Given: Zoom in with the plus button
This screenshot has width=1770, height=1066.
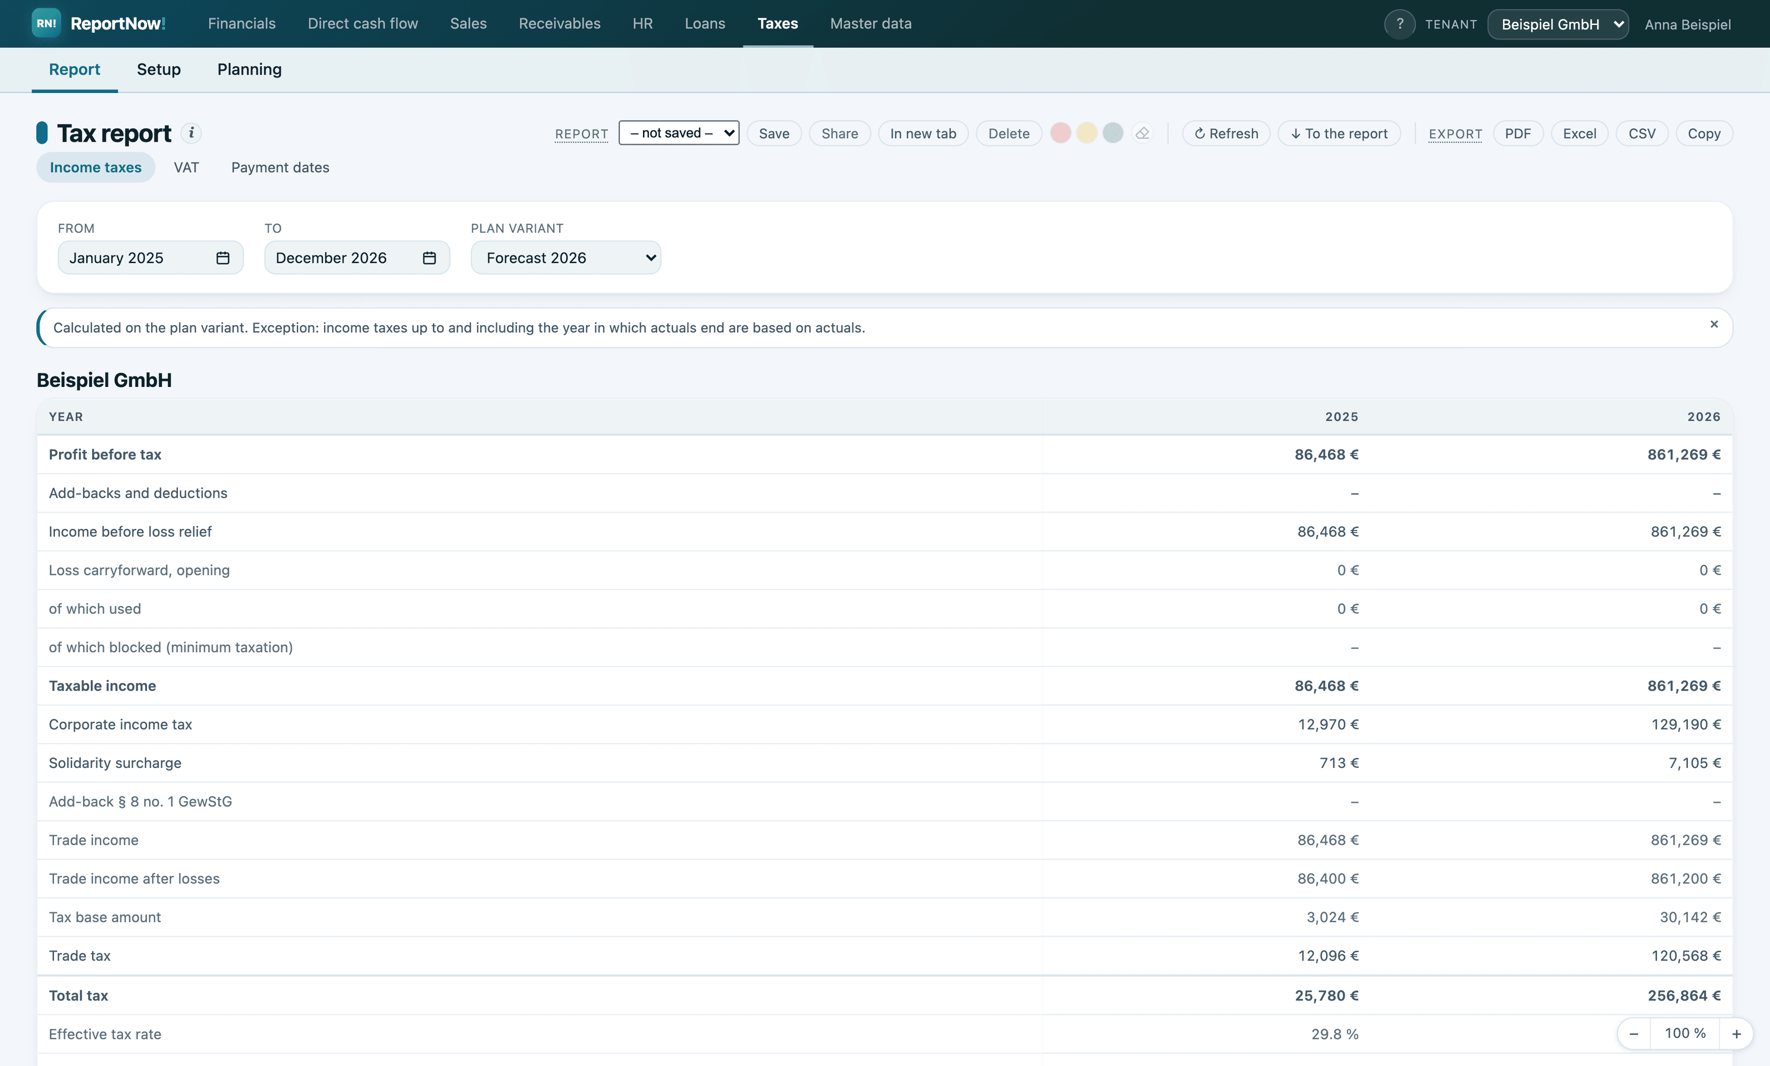Looking at the screenshot, I should 1736,1034.
